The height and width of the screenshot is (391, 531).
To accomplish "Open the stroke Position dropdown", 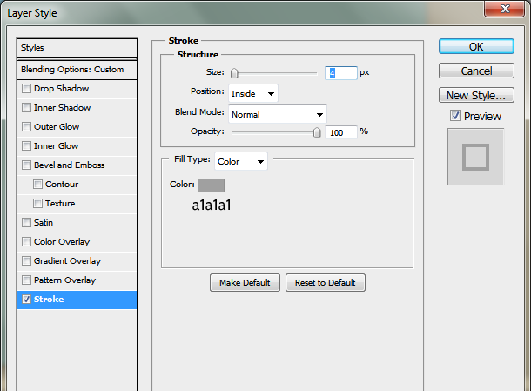I will [x=253, y=93].
